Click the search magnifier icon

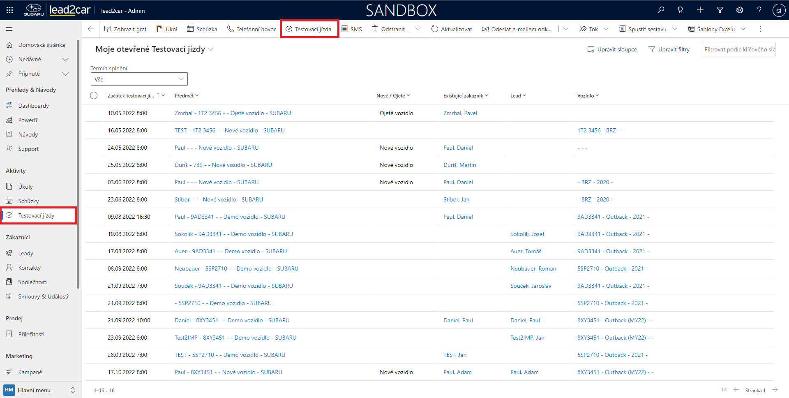(x=661, y=10)
